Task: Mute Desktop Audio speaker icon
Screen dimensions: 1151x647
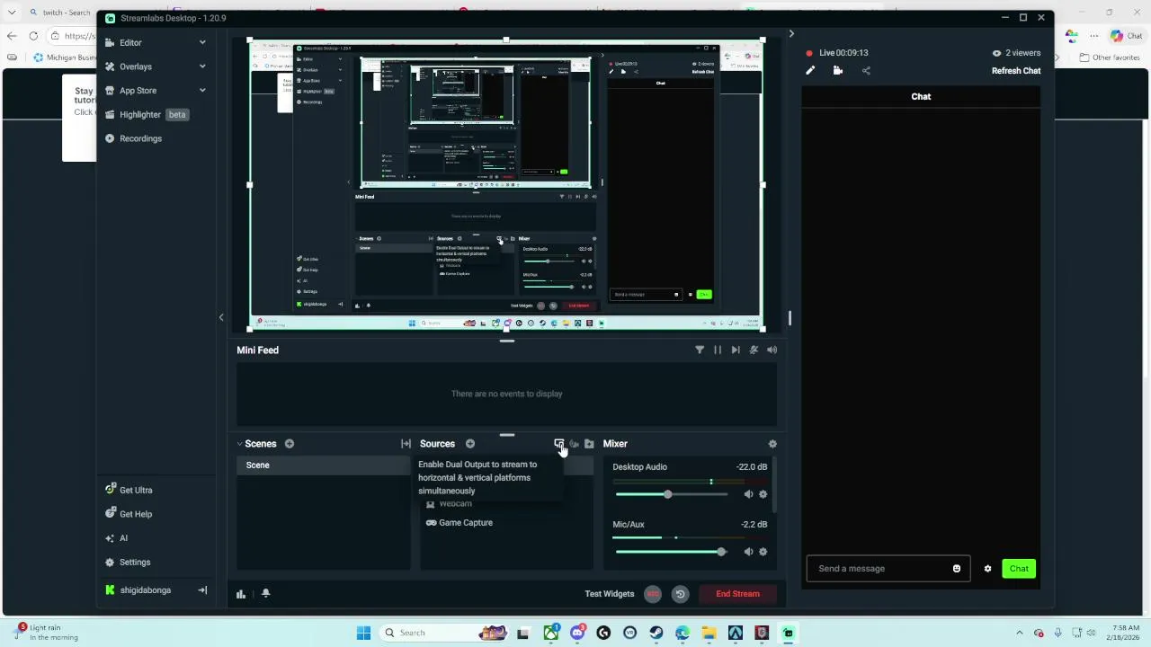Action: (x=748, y=494)
